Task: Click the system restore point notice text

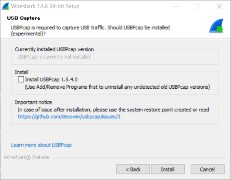Action: 113,109
